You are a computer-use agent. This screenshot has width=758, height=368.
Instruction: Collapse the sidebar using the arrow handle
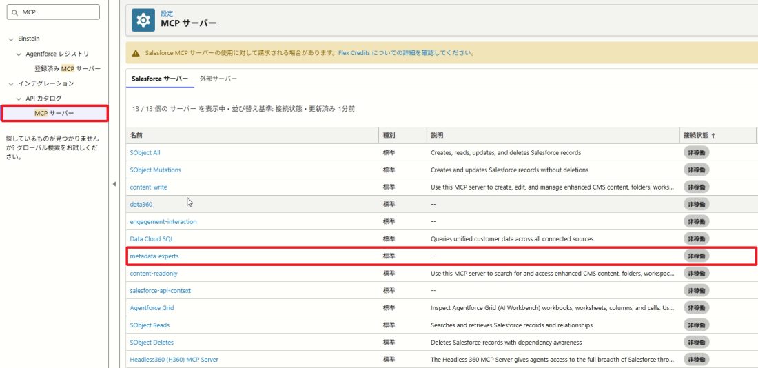tap(114, 184)
